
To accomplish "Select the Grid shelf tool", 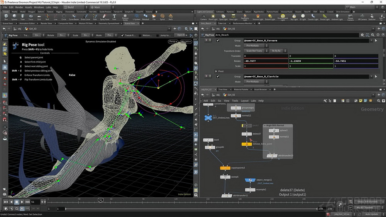I will point(39,17).
